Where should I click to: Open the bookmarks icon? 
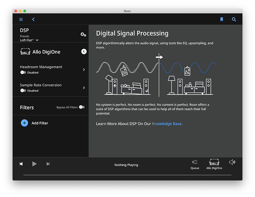221,19
